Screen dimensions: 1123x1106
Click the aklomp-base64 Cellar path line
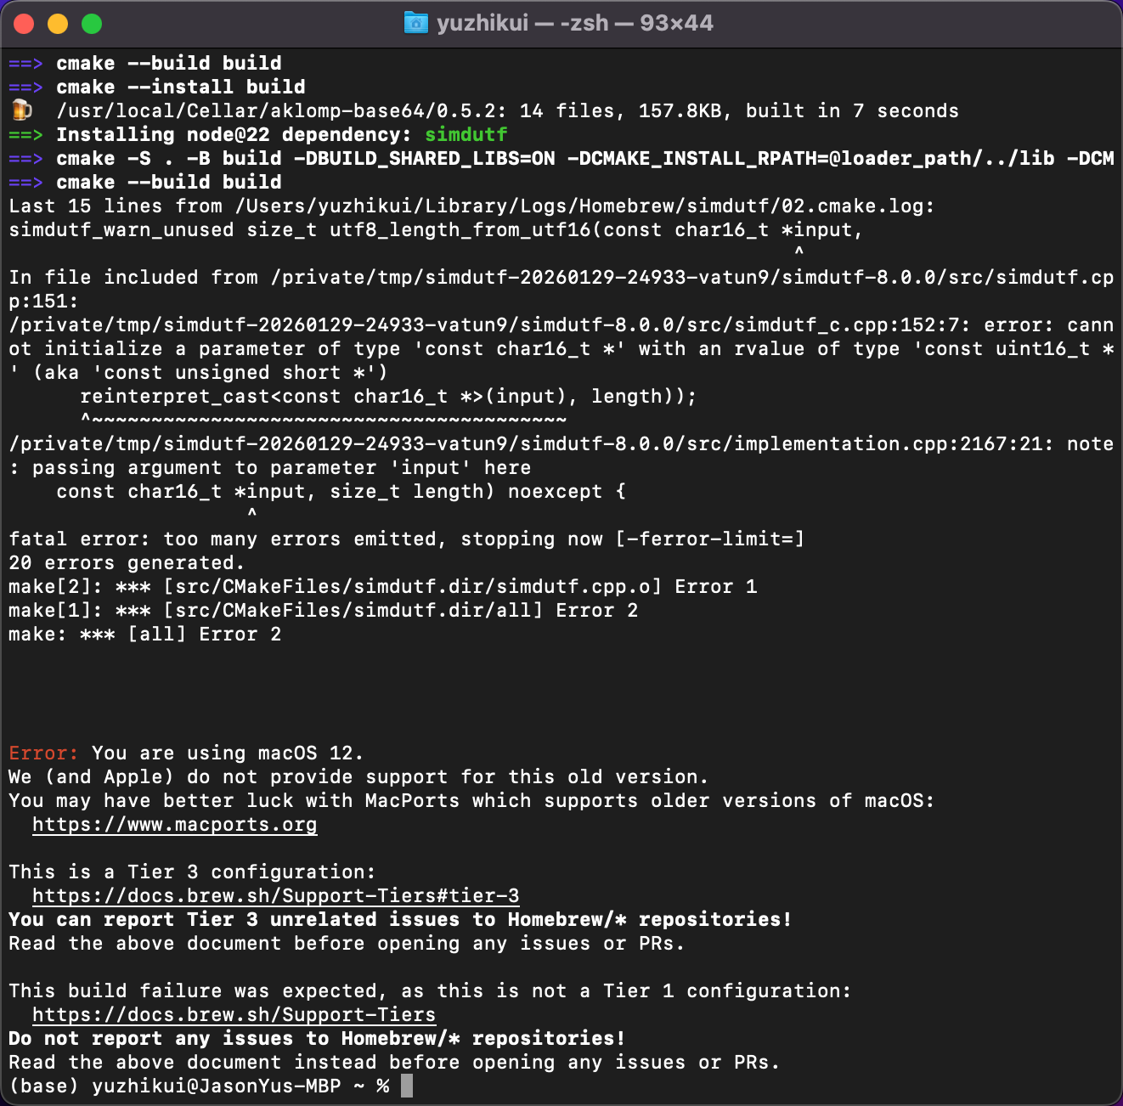tap(508, 111)
